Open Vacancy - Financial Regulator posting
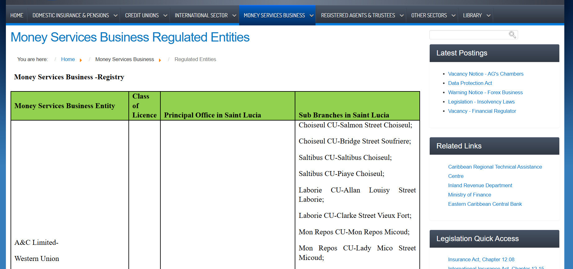 pyautogui.click(x=482, y=111)
